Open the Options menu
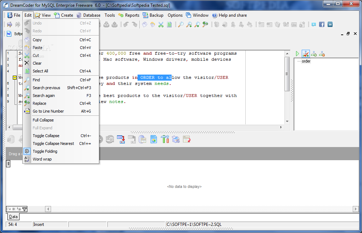The image size is (362, 233). 175,15
